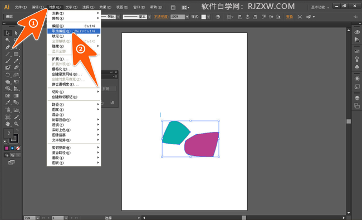Open the 文字 menu
362x220 pixels.
pyautogui.click(x=71, y=7)
